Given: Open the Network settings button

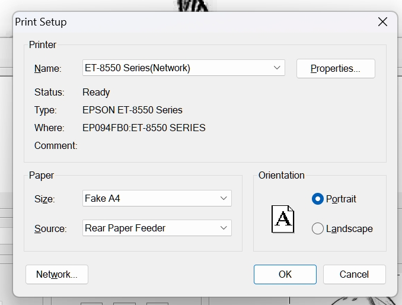Looking at the screenshot, I should click(x=57, y=274).
